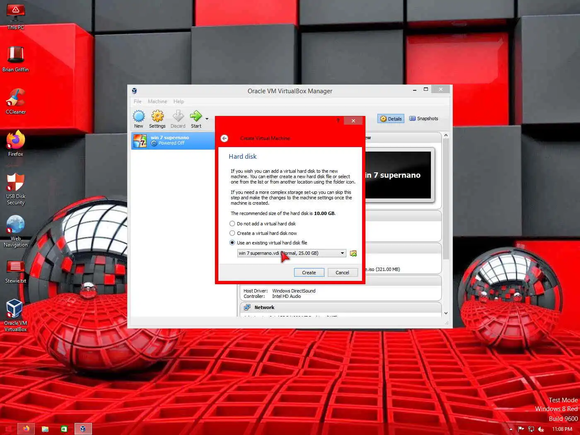The width and height of the screenshot is (580, 435).
Task: Open the Help menu
Action: (179, 101)
